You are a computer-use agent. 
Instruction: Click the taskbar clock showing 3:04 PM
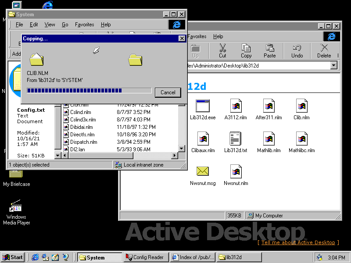pyautogui.click(x=337, y=258)
